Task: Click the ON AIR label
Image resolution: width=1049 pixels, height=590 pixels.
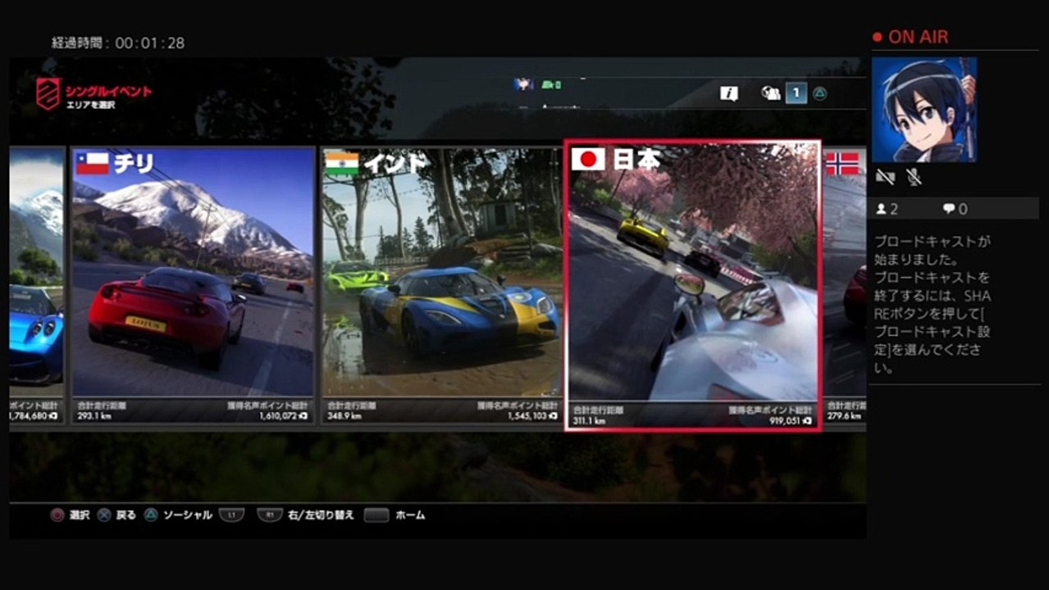Action: coord(918,38)
